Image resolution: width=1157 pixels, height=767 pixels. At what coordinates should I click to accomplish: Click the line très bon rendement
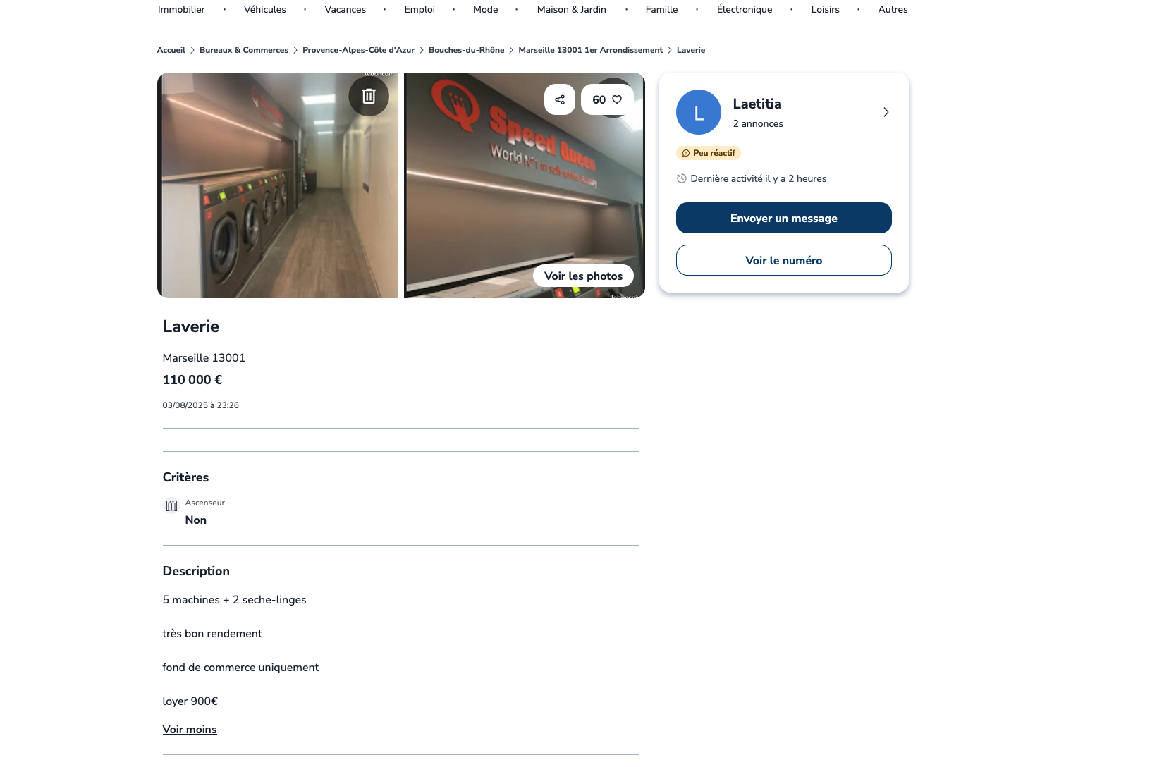(x=212, y=634)
